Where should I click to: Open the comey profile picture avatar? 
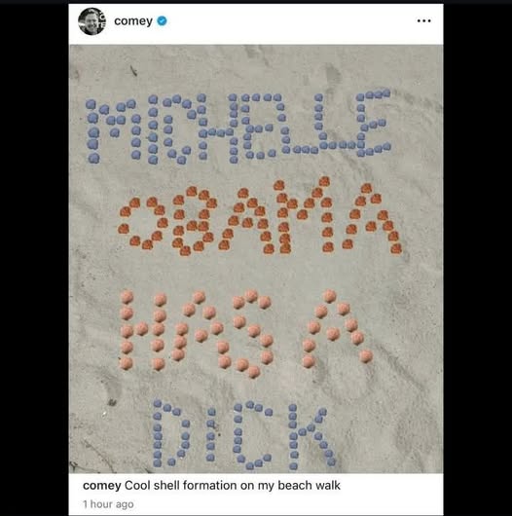point(92,21)
